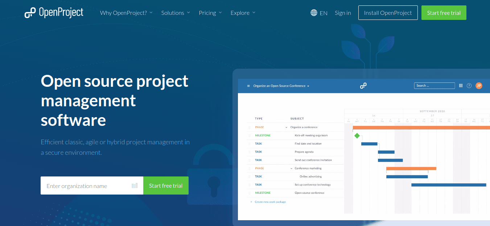Click orange Conference marketing Gantt bar
Screen dimensions: 490x226
click(411, 169)
